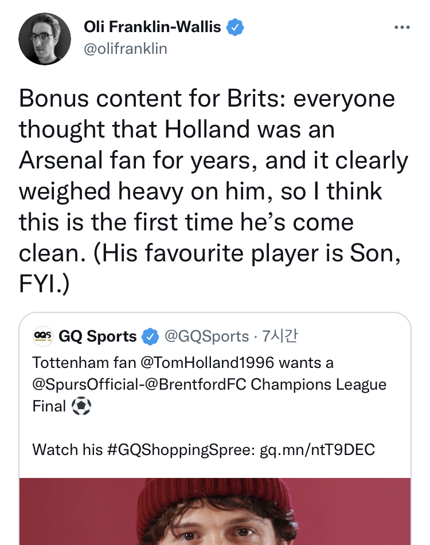
Task: Click the GQ Sports verified badge
Action: (x=150, y=337)
